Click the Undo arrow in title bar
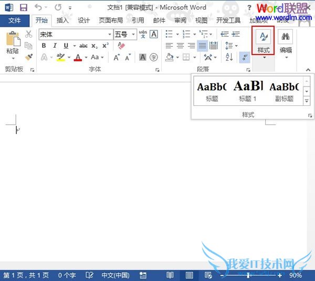The height and width of the screenshot is (281, 315). coord(38,8)
